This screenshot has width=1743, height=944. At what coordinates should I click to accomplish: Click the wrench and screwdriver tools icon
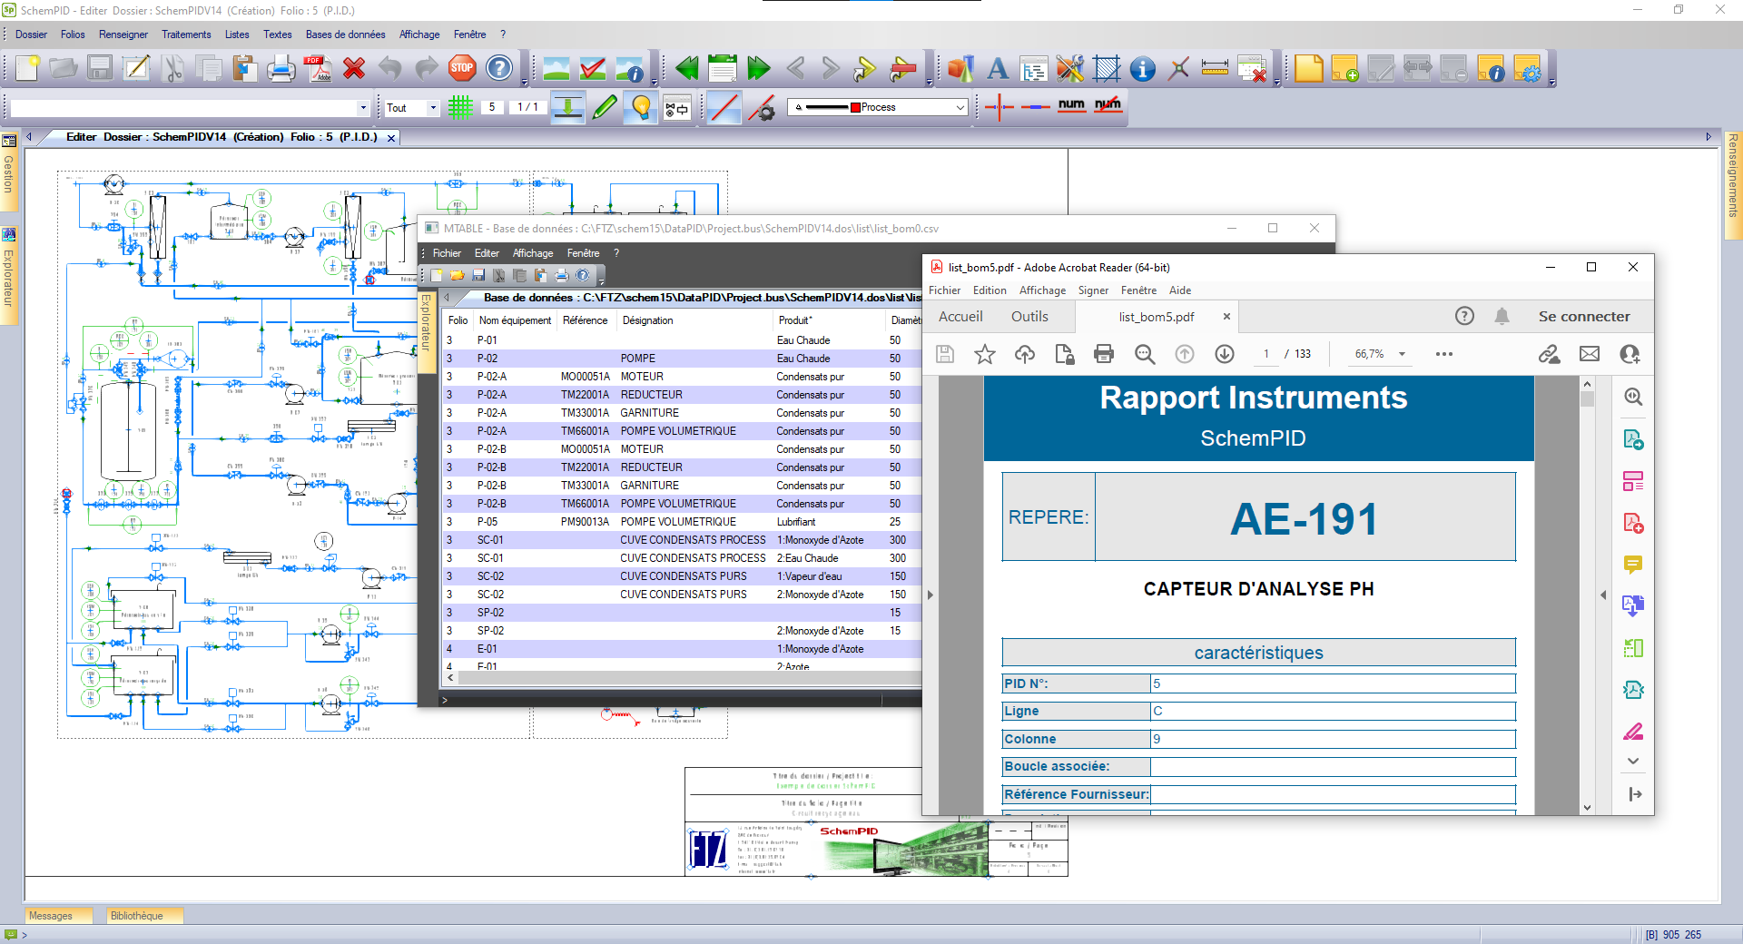tap(1070, 68)
